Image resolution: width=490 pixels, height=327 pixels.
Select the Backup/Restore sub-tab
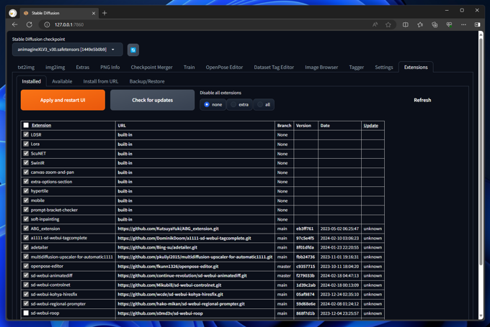pyautogui.click(x=147, y=81)
